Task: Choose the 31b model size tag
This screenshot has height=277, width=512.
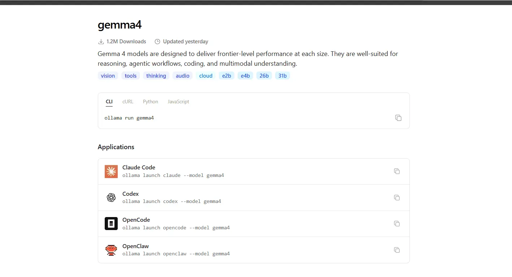Action: point(282,76)
